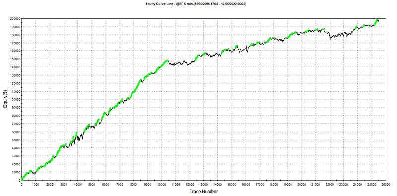This screenshot has height=196, width=397.
Task: Pick the 2000 trade number tick label
Action: [x=50, y=185]
